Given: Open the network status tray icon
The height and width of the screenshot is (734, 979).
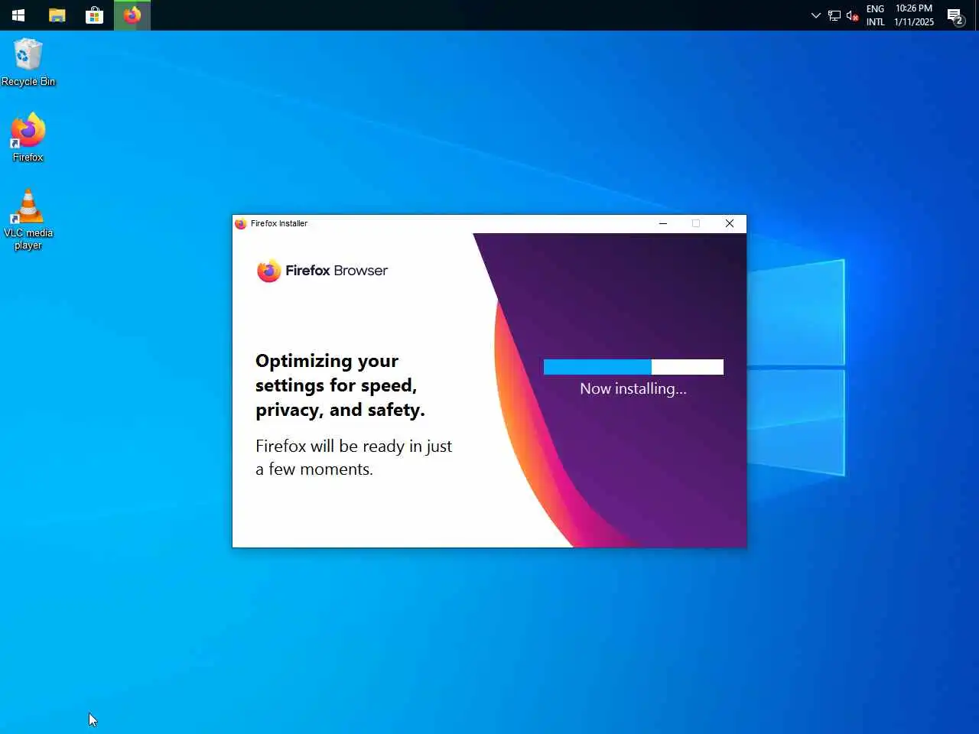Looking at the screenshot, I should 834,15.
